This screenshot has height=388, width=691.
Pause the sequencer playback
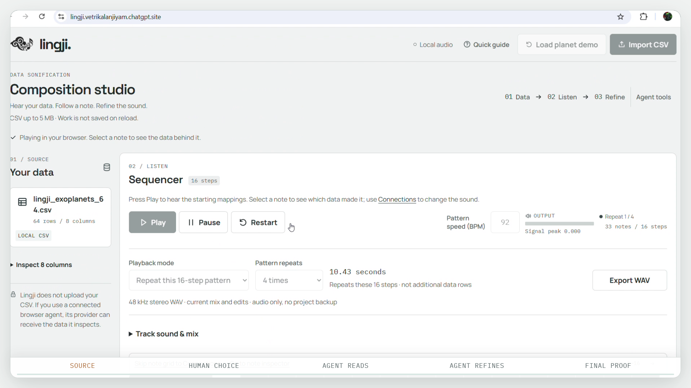[x=203, y=222]
